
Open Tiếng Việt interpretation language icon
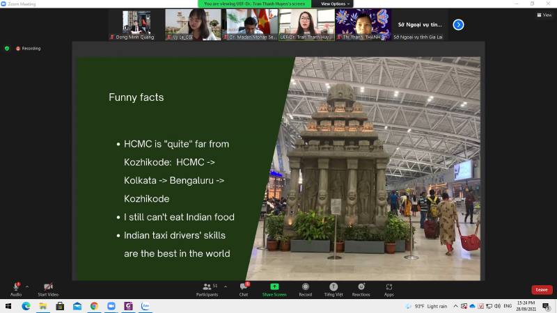click(x=333, y=287)
